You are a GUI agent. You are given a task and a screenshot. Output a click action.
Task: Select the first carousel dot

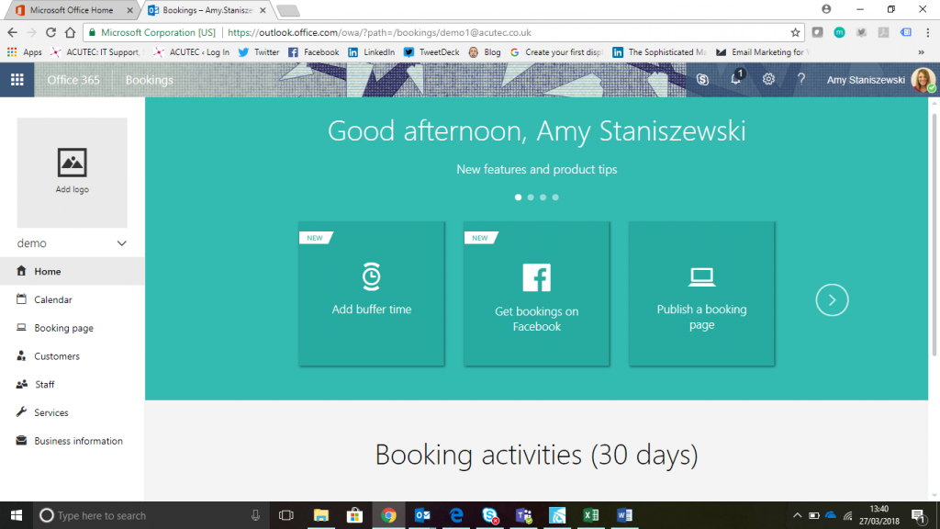[518, 197]
